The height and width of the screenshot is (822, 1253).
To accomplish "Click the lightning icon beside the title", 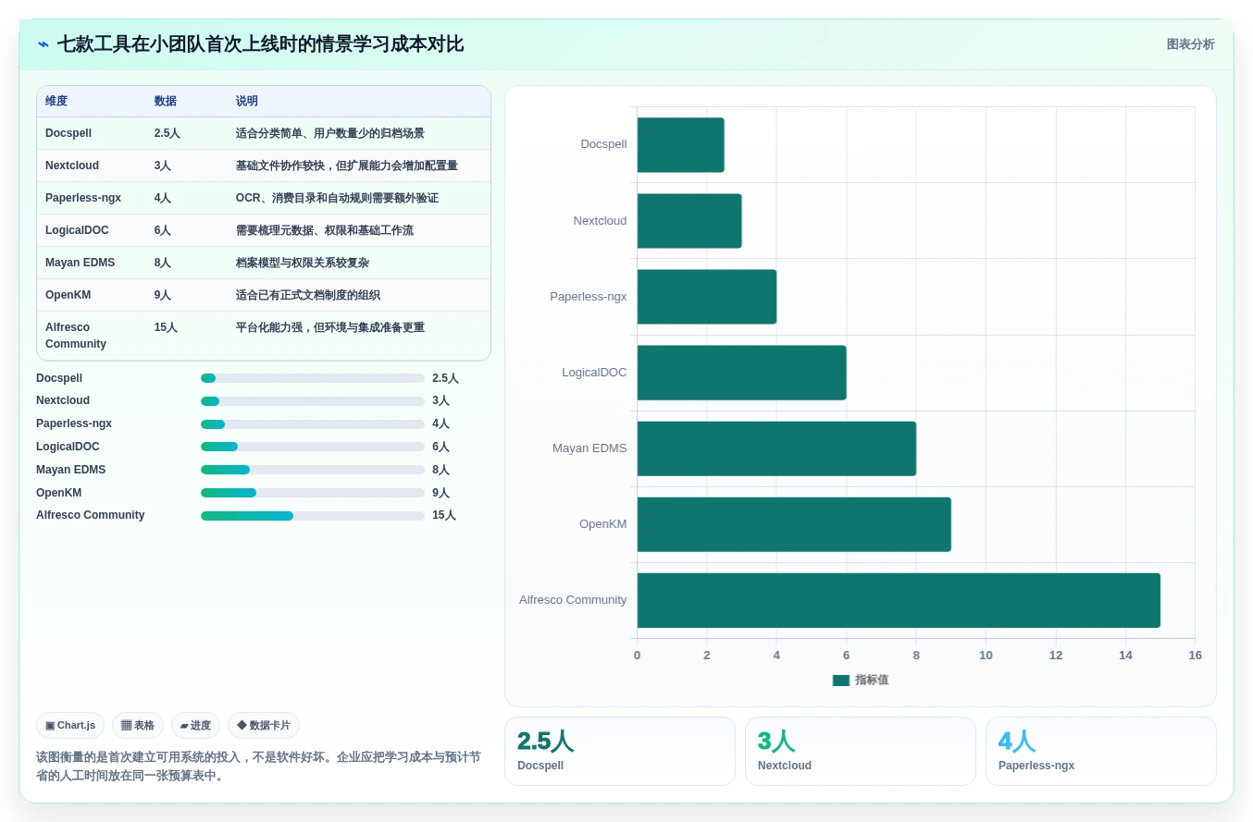I will (x=43, y=44).
